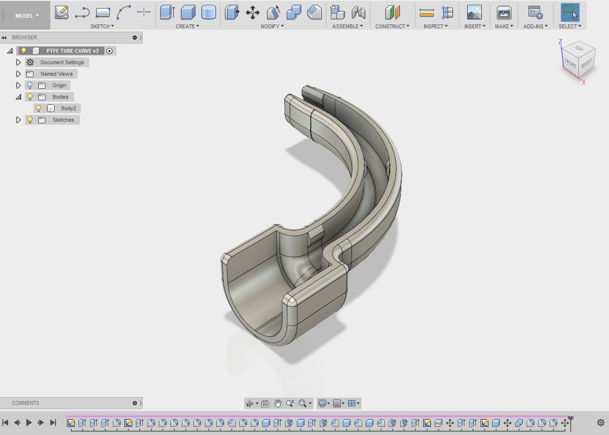Viewport: 609px width, 435px height.
Task: Open the Display Settings dropdown
Action: [x=325, y=403]
